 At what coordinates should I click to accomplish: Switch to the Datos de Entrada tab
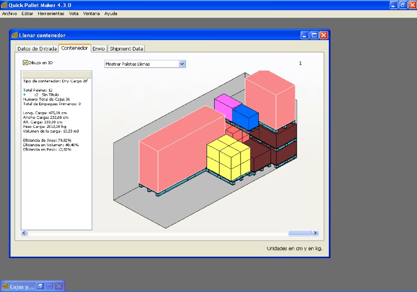point(37,49)
